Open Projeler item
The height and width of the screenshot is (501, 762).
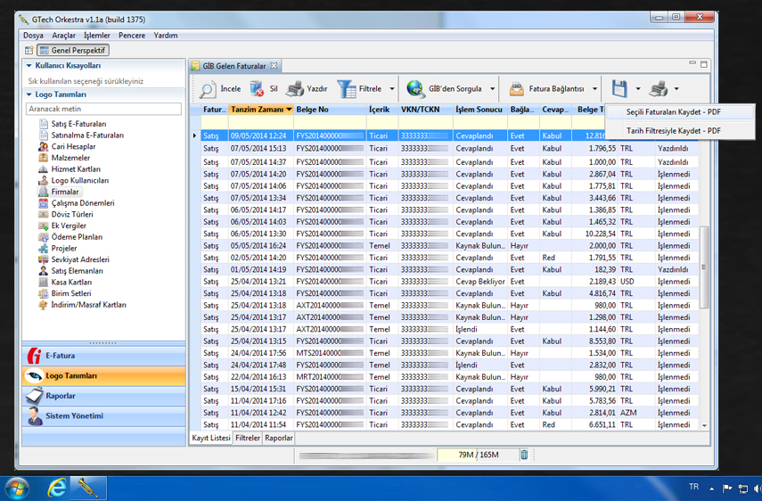[64, 249]
